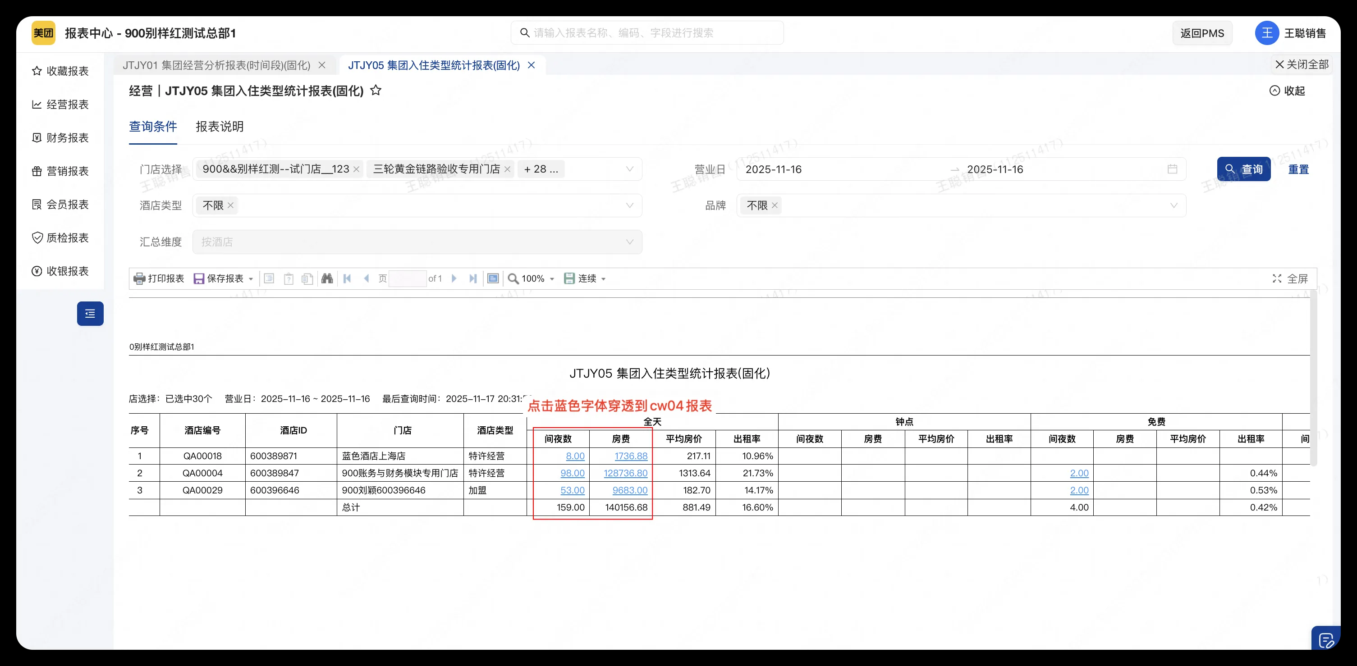
Task: Select 会员报表 in the sidebar
Action: [60, 204]
